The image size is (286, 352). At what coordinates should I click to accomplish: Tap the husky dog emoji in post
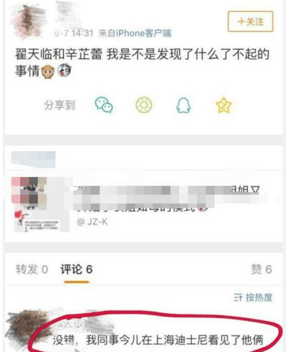click(64, 70)
